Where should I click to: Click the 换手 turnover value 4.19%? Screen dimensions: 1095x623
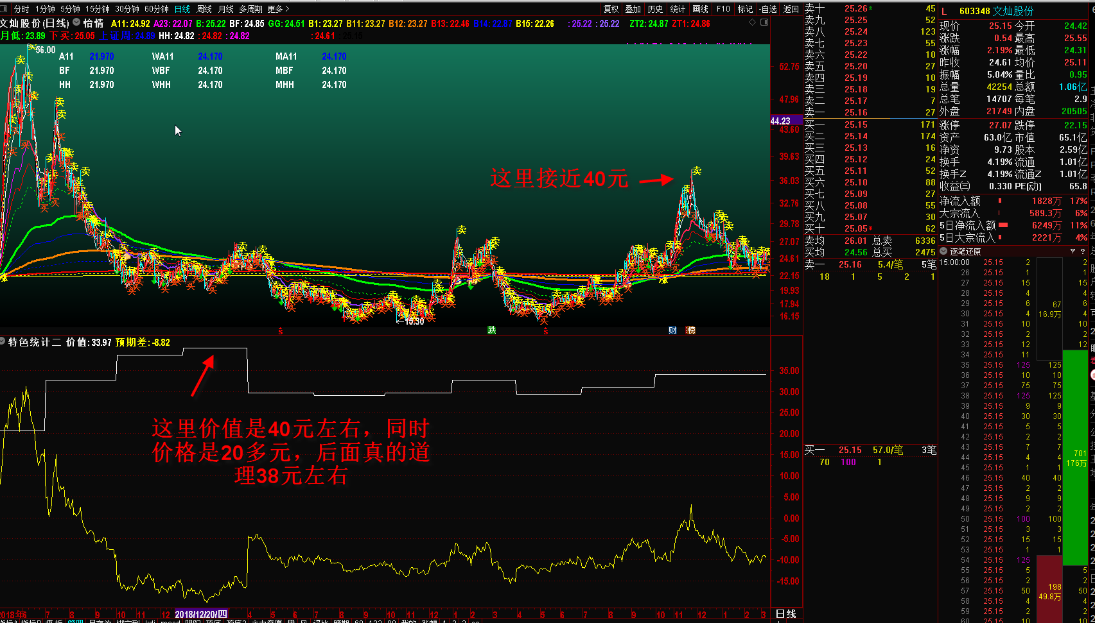coord(1000,162)
